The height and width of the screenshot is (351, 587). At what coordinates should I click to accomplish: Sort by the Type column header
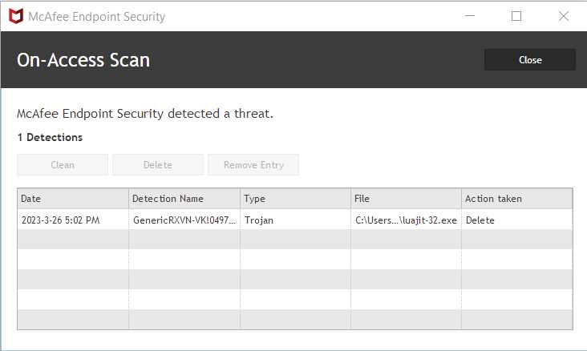pyautogui.click(x=295, y=199)
